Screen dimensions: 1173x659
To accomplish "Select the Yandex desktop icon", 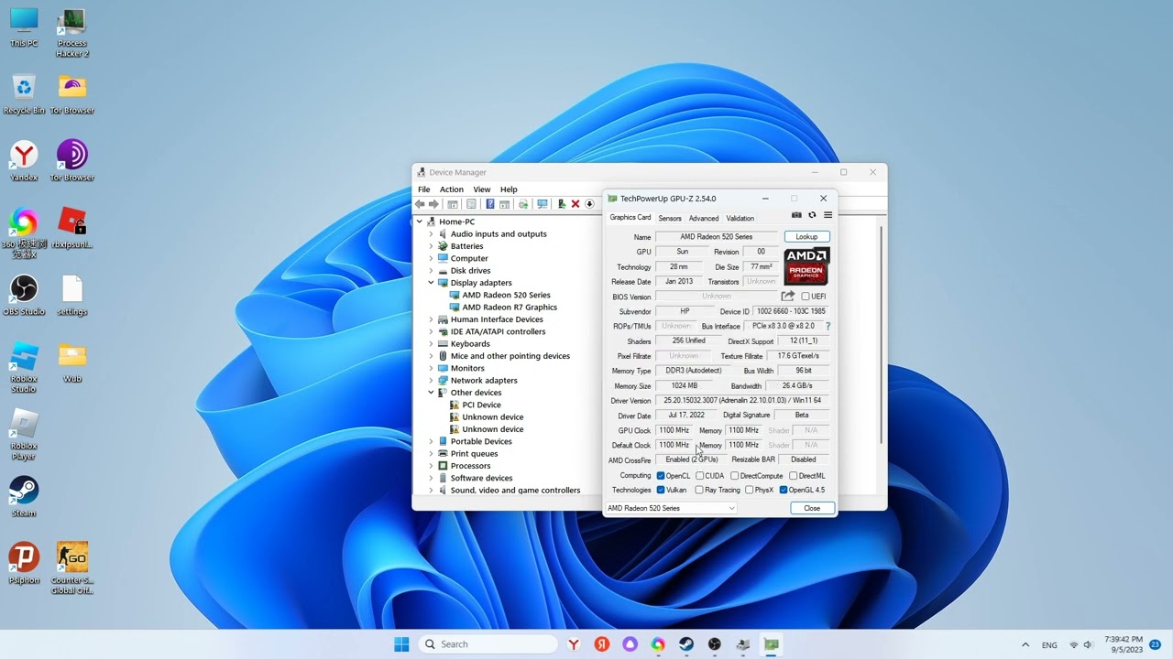I will [x=24, y=162].
